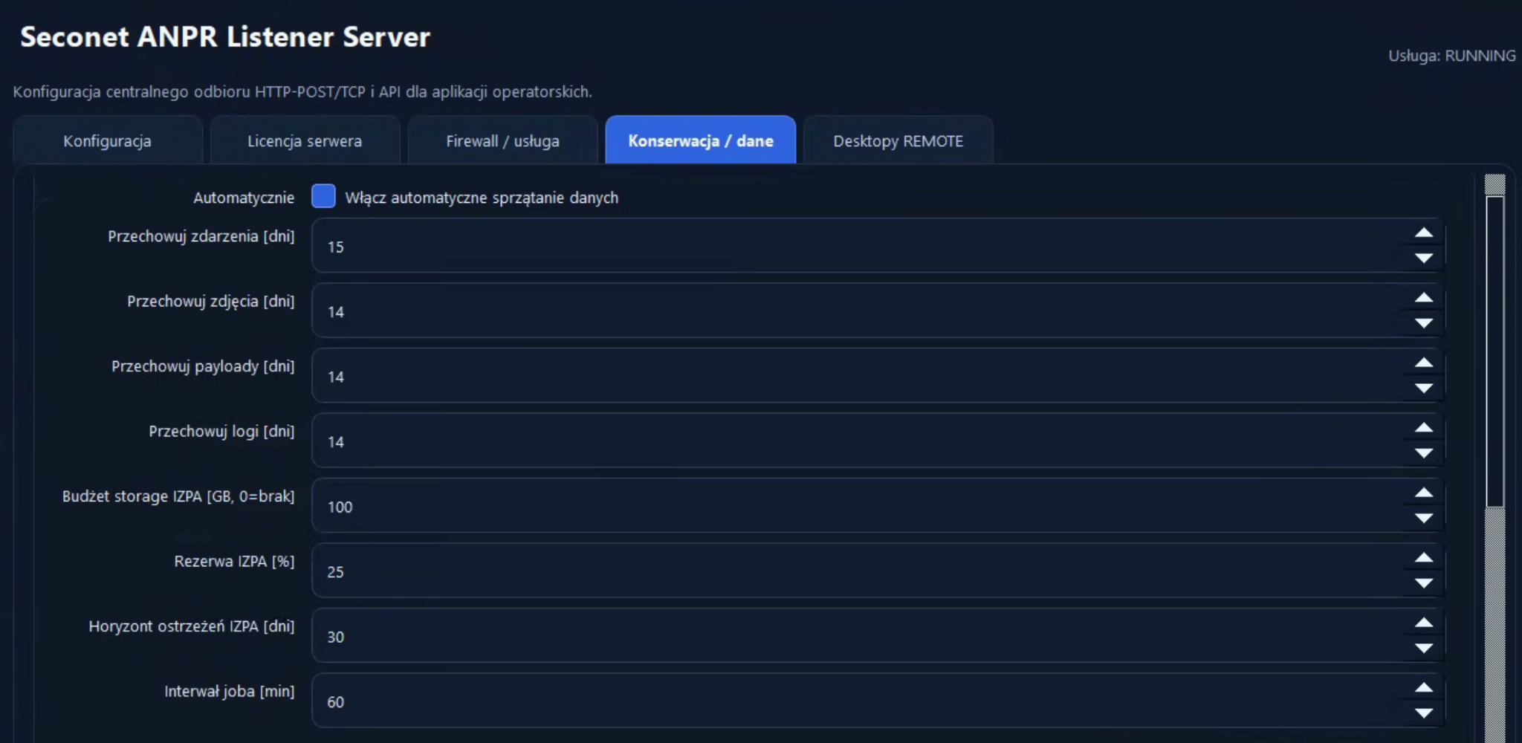This screenshot has height=743, width=1522.
Task: Decrease Interwał joba minutes value
Action: (x=1424, y=713)
